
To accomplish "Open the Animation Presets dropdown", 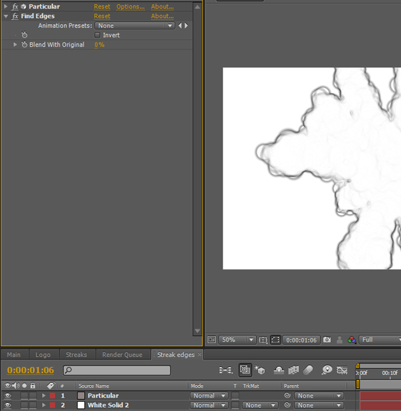I will (135, 25).
